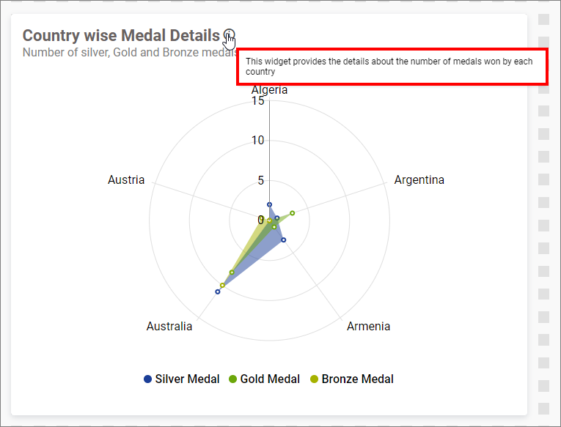
Task: Click the Silver data point on the Algeria axis
Action: (269, 204)
